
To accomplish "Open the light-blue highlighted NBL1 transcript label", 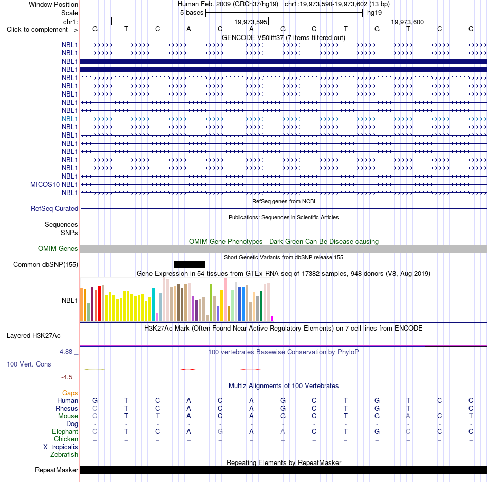I will pos(69,119).
